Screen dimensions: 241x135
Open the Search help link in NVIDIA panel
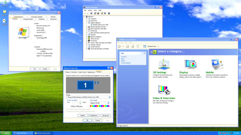(x=123, y=61)
